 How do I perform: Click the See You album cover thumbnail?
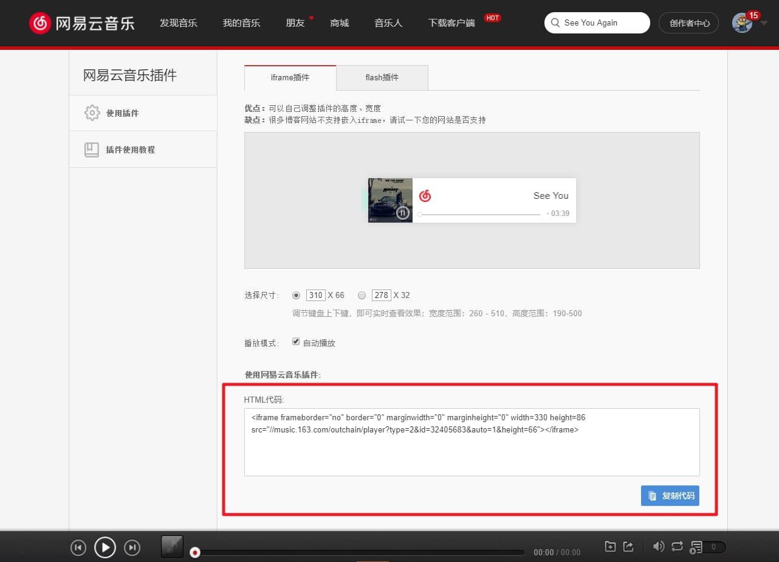(390, 200)
